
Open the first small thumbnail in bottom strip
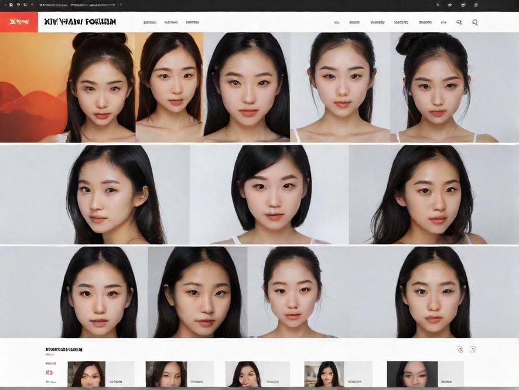[x=87, y=374]
